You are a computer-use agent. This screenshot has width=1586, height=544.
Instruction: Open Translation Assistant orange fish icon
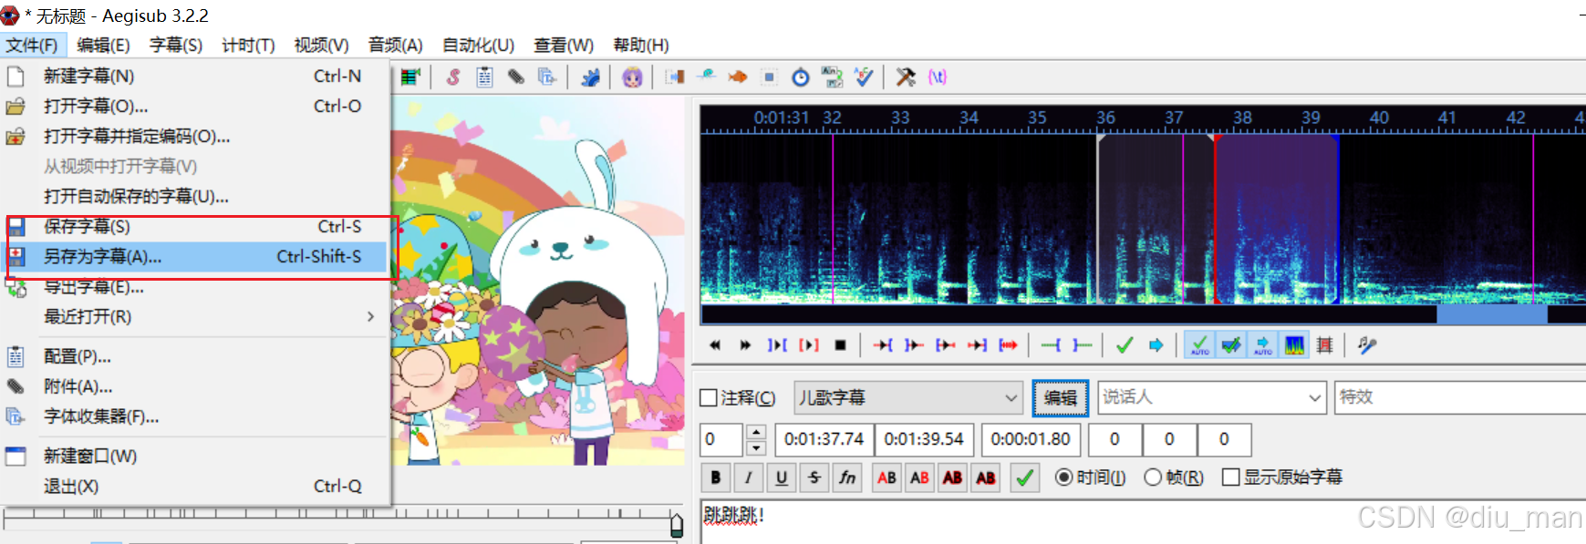(x=737, y=77)
